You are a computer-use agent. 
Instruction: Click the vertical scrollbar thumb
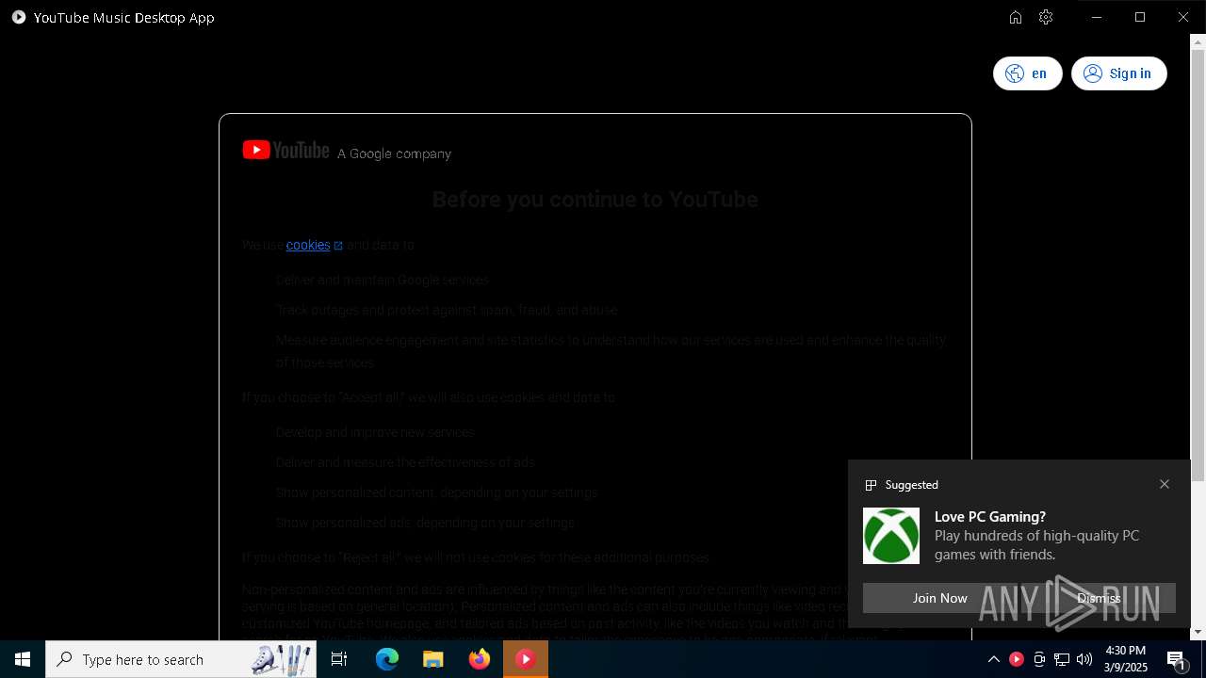[x=1198, y=266]
